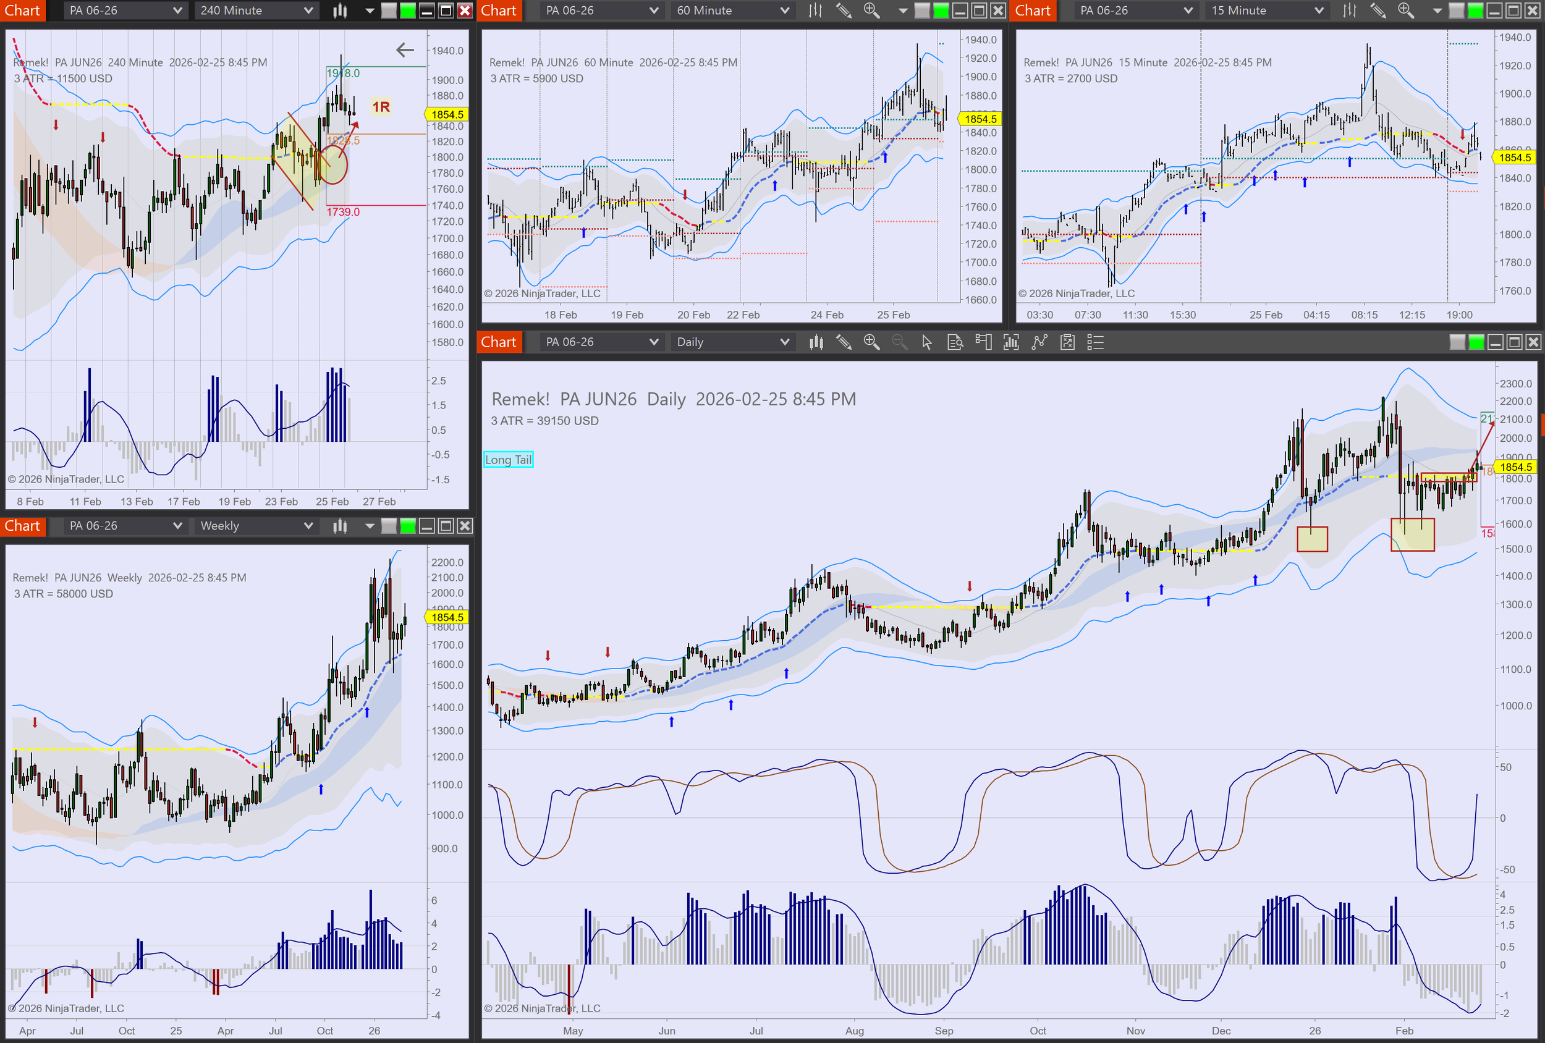Open Data Box icon in Daily chart toolbar
Image resolution: width=1545 pixels, height=1043 pixels.
pyautogui.click(x=955, y=342)
